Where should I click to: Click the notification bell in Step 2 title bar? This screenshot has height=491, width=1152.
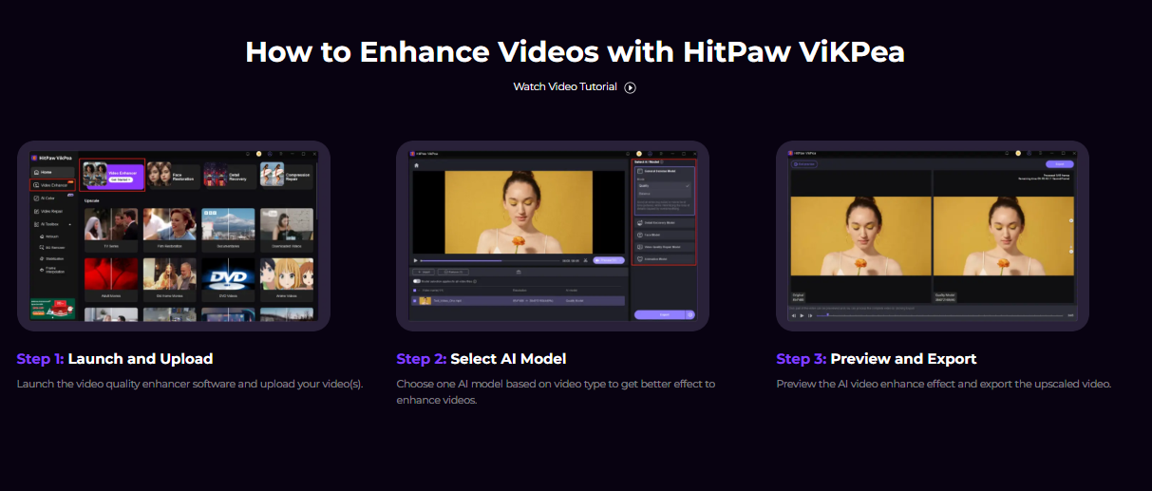628,154
